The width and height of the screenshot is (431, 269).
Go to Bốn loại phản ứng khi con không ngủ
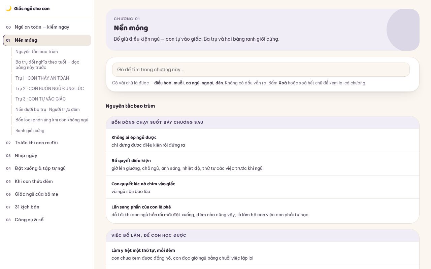51,120
